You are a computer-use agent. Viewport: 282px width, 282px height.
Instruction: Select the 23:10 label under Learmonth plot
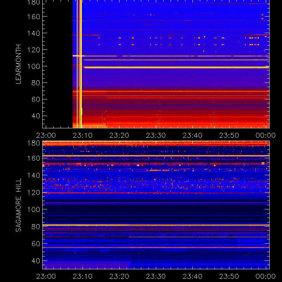tap(82, 135)
